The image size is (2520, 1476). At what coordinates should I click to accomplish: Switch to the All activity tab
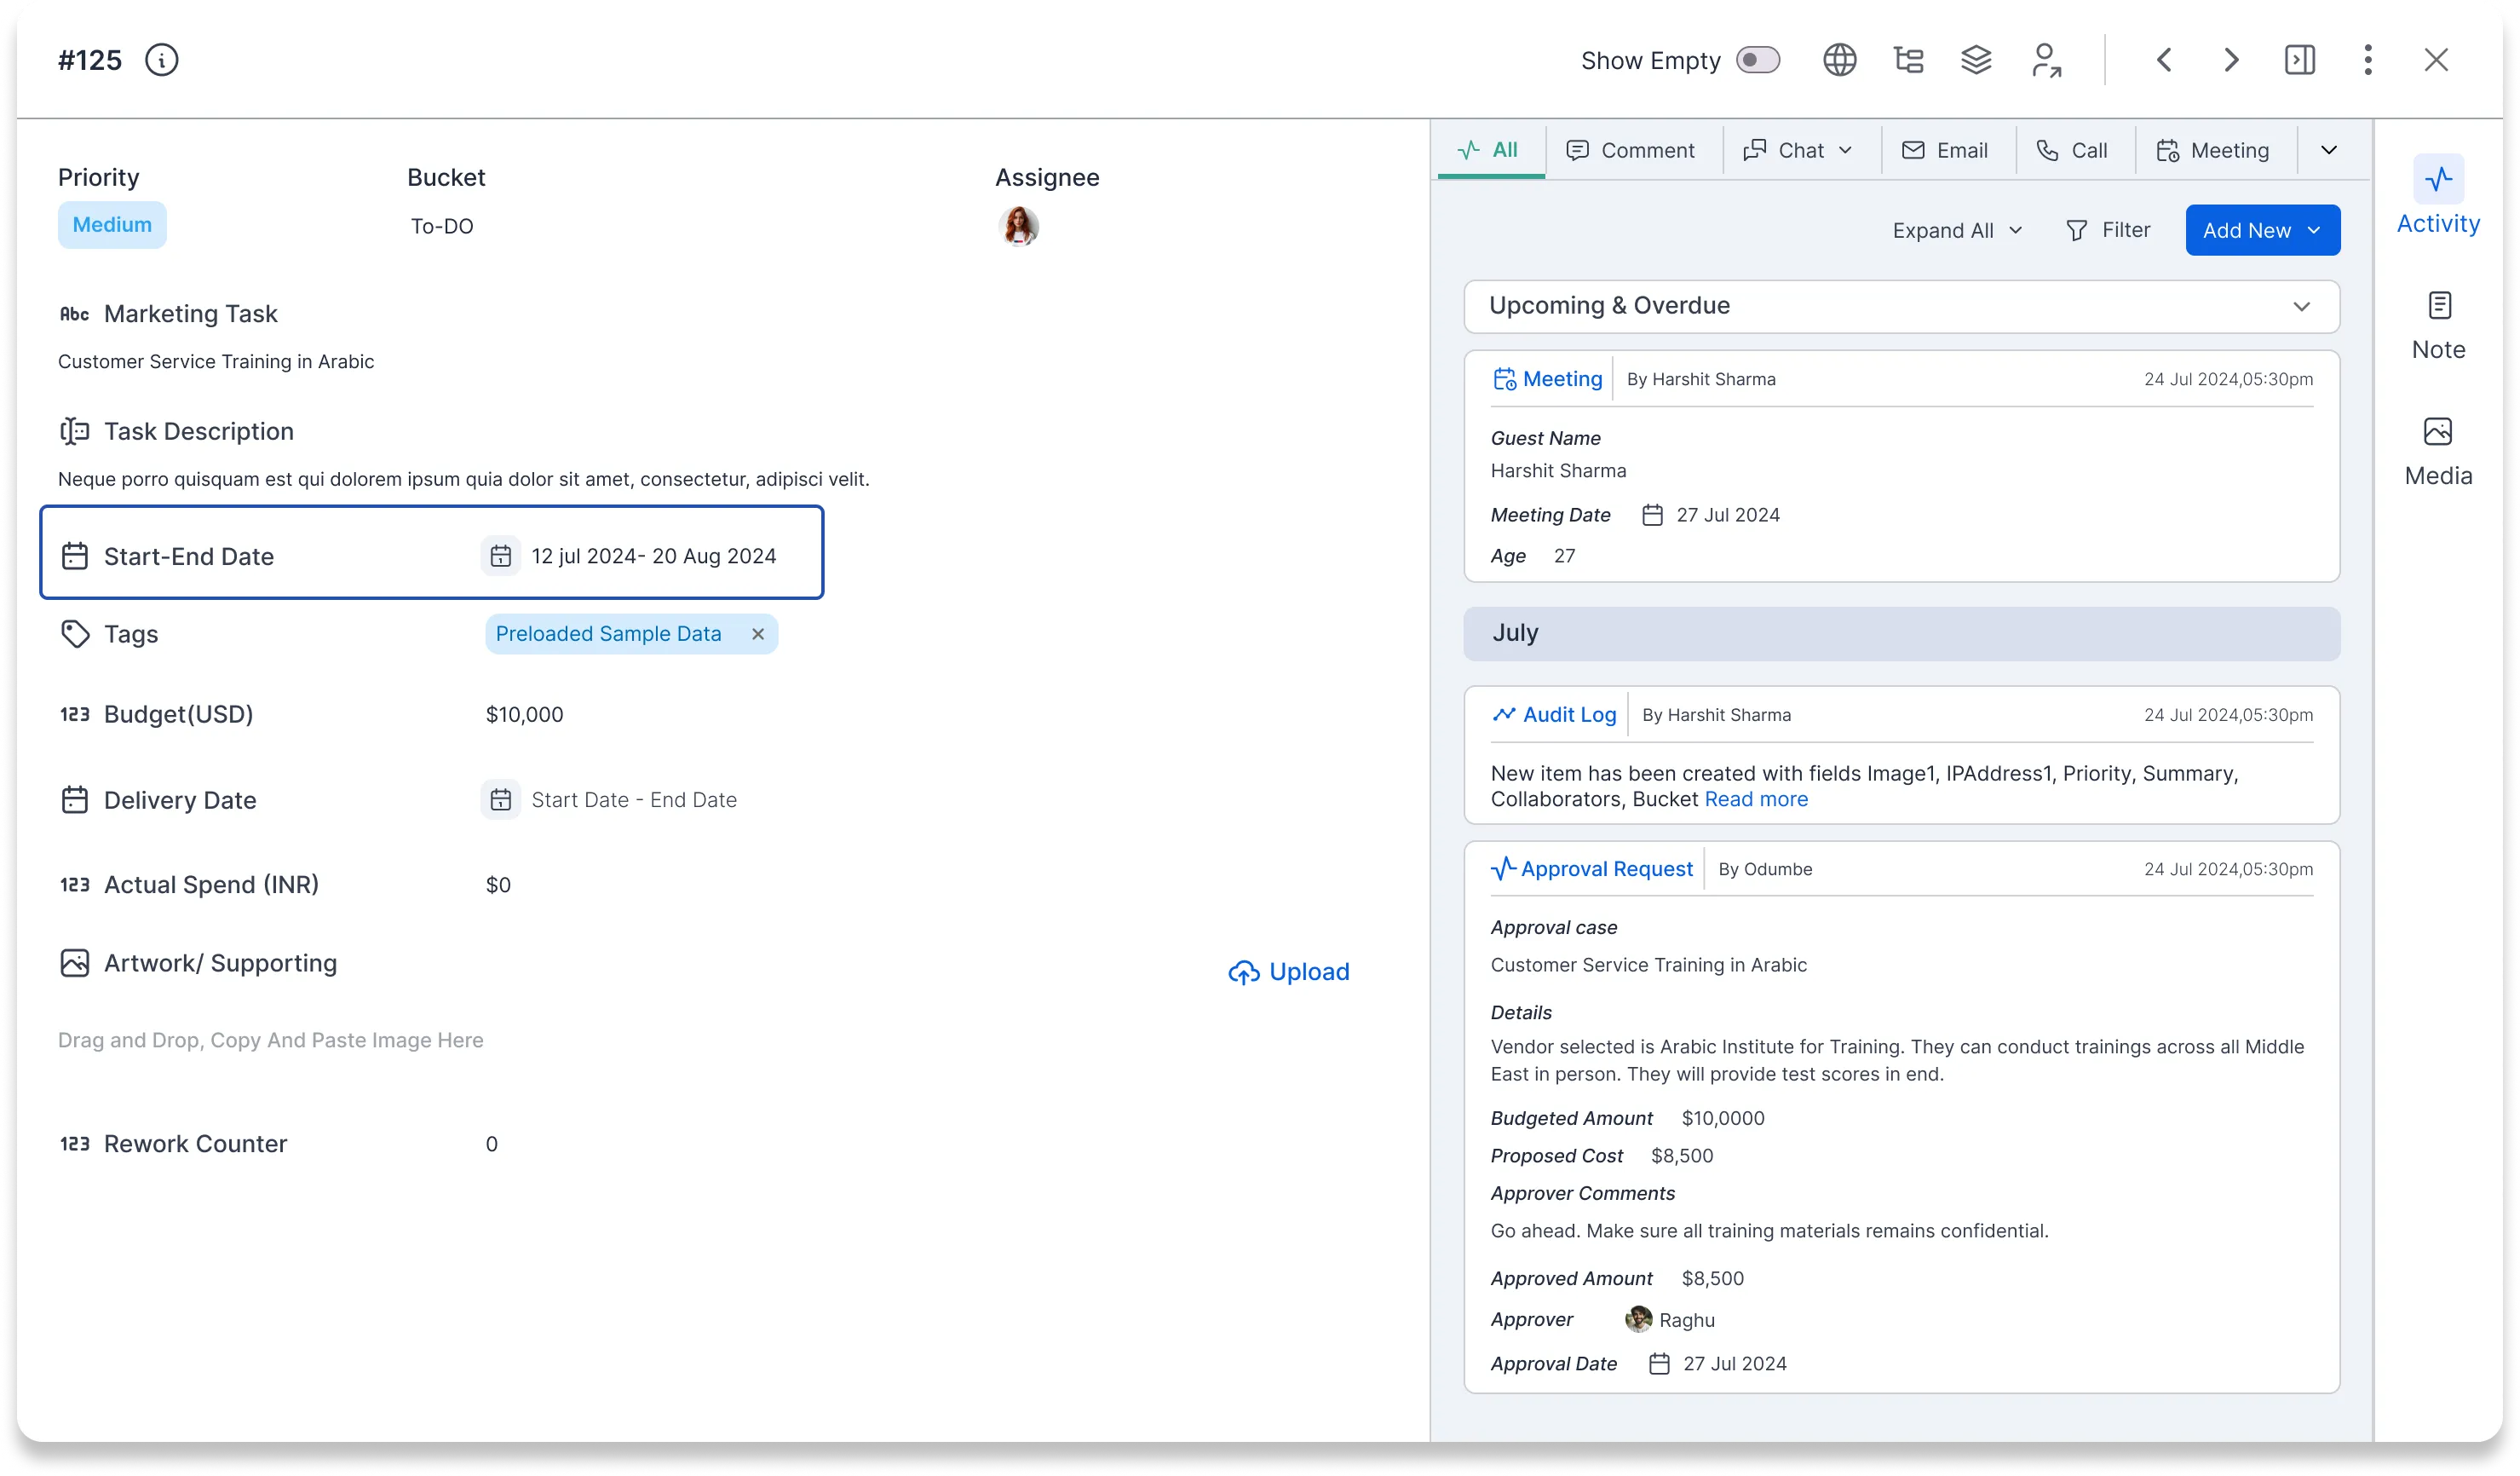[1490, 150]
